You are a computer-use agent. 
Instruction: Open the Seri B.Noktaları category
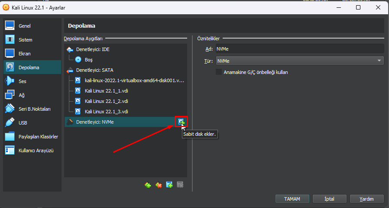tap(32, 109)
